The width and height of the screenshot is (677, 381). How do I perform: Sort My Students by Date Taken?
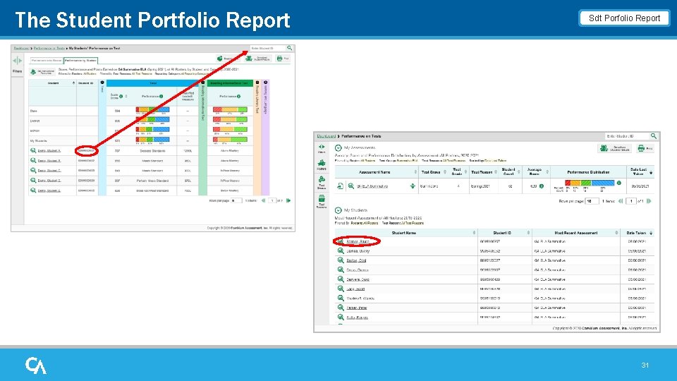651,233
